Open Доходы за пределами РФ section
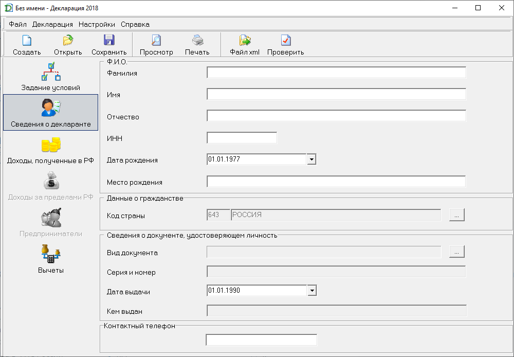 (x=50, y=186)
